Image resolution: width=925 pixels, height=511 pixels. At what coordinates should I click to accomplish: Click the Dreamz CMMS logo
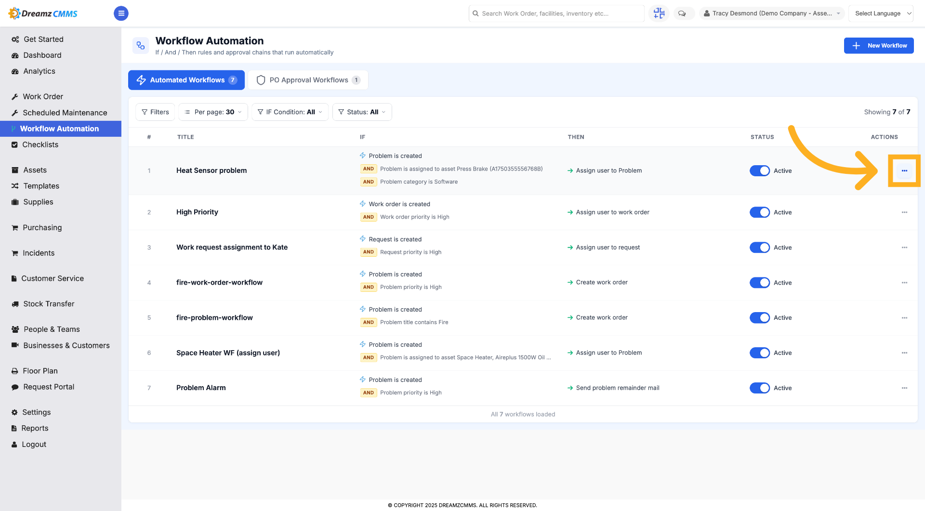click(x=43, y=13)
